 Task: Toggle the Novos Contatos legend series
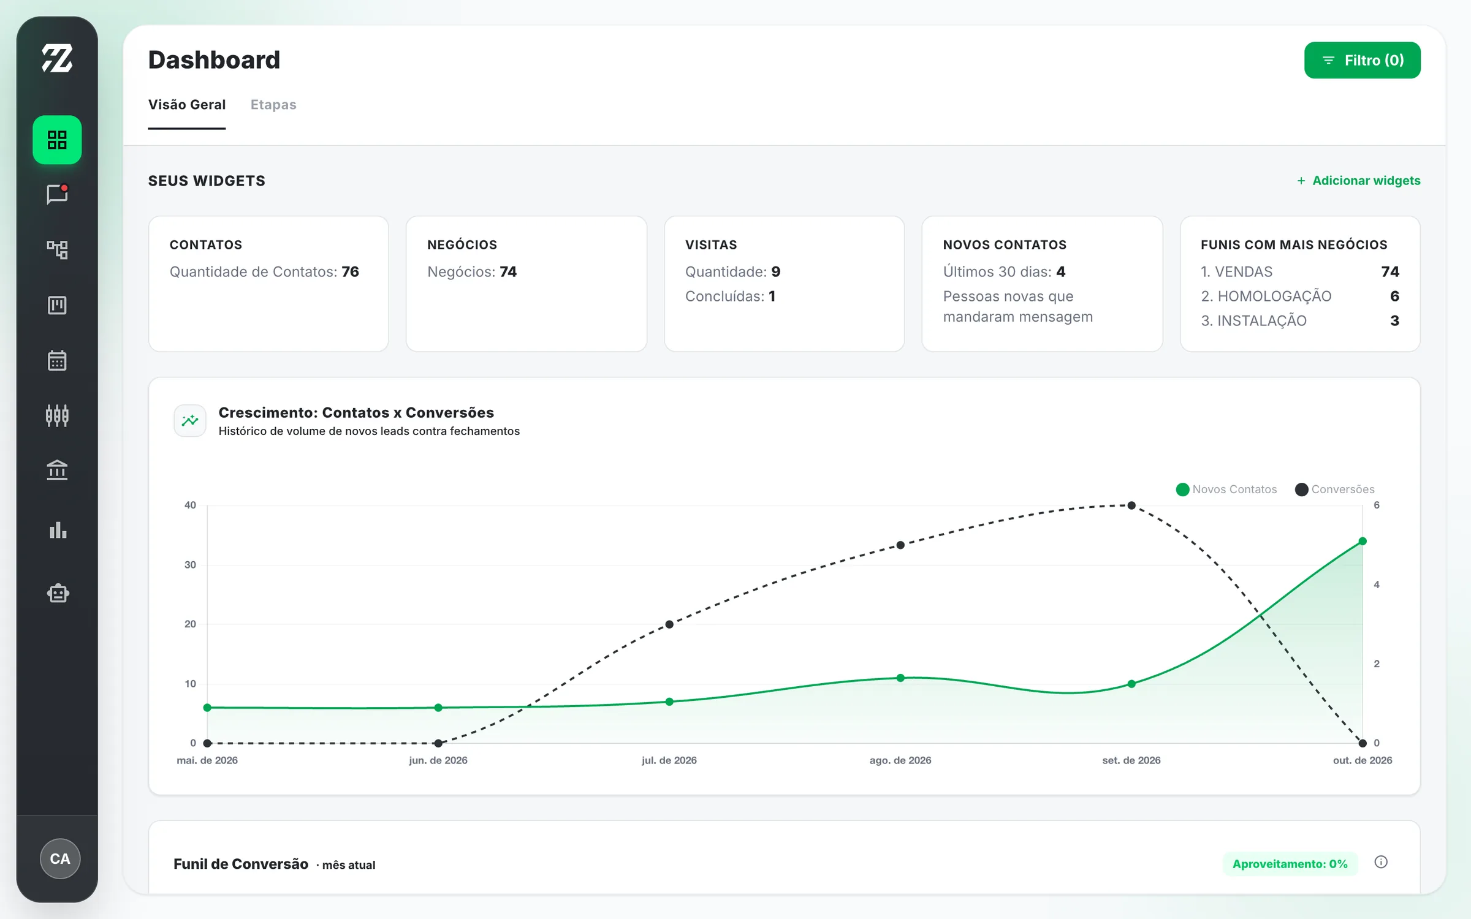click(1226, 489)
